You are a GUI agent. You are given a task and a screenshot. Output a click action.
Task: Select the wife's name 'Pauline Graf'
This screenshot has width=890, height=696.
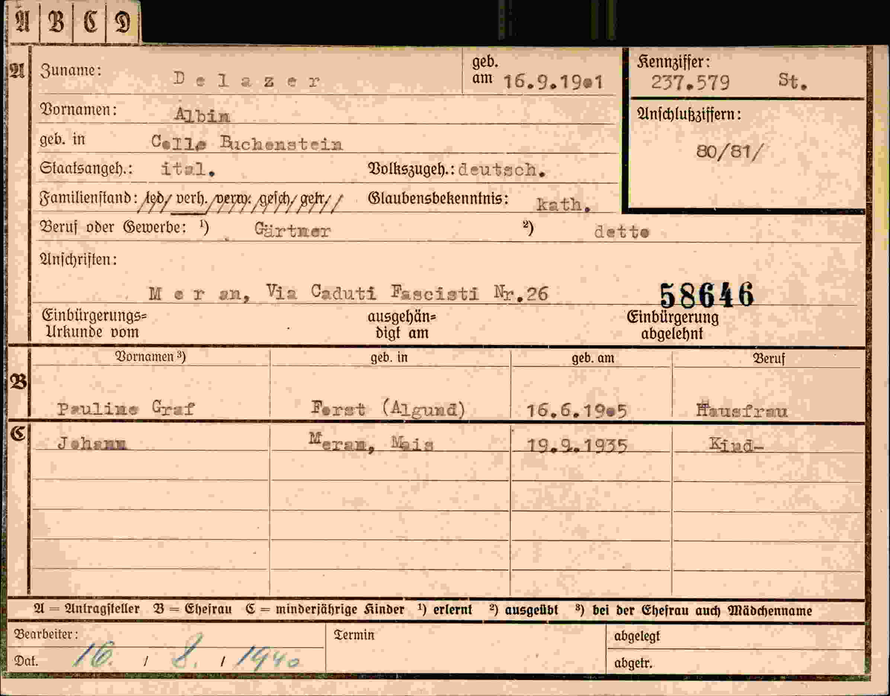pyautogui.click(x=126, y=408)
